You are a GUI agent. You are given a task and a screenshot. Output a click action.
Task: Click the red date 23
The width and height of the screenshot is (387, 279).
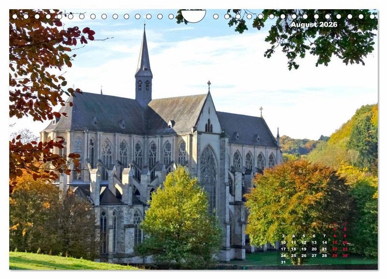coord(345,249)
